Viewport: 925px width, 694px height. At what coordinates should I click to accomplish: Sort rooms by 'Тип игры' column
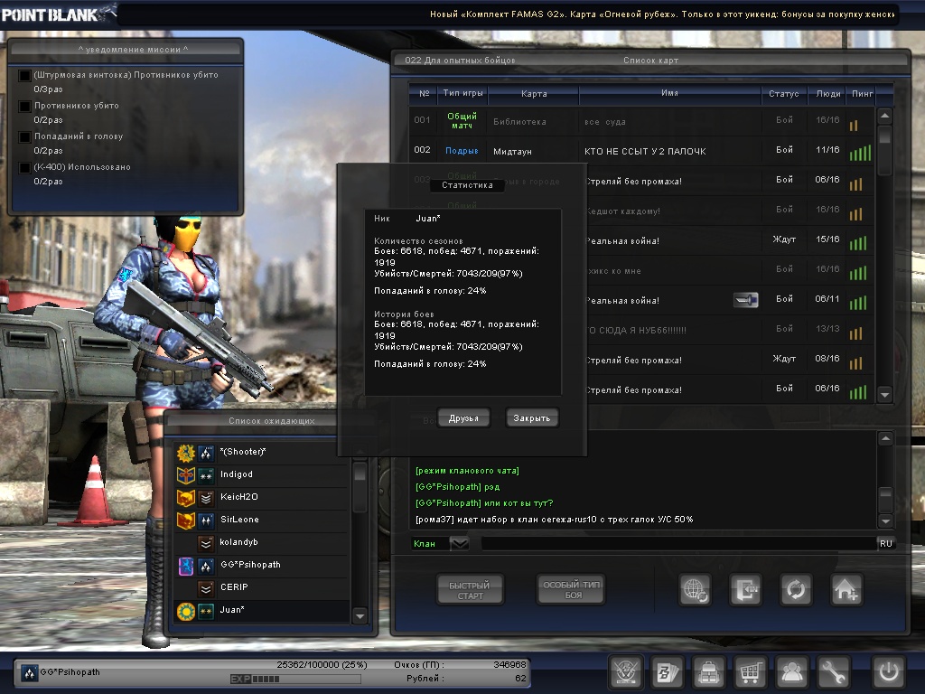(x=462, y=93)
